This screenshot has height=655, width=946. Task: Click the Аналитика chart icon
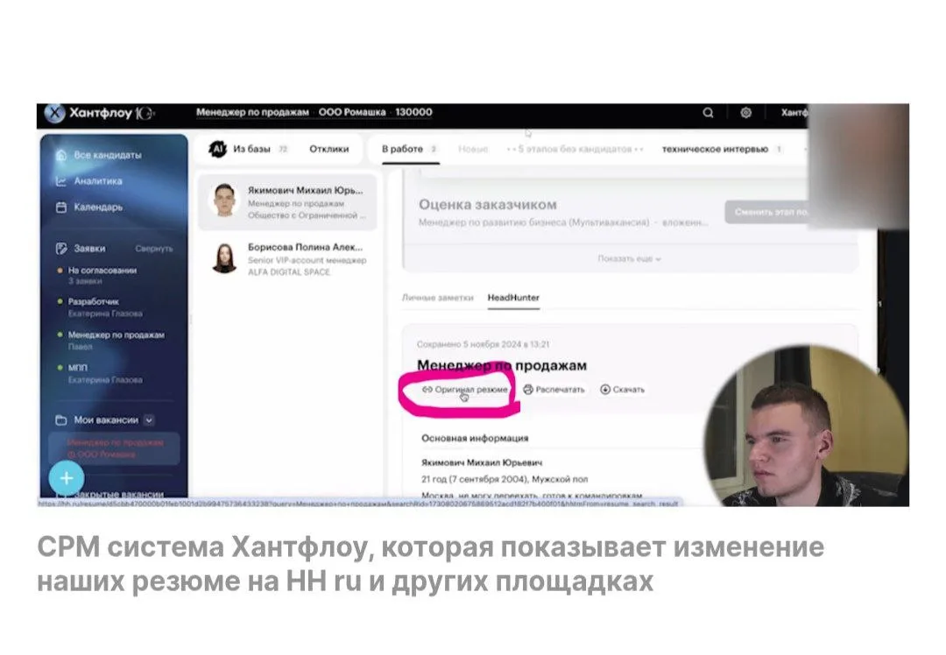[x=61, y=181]
